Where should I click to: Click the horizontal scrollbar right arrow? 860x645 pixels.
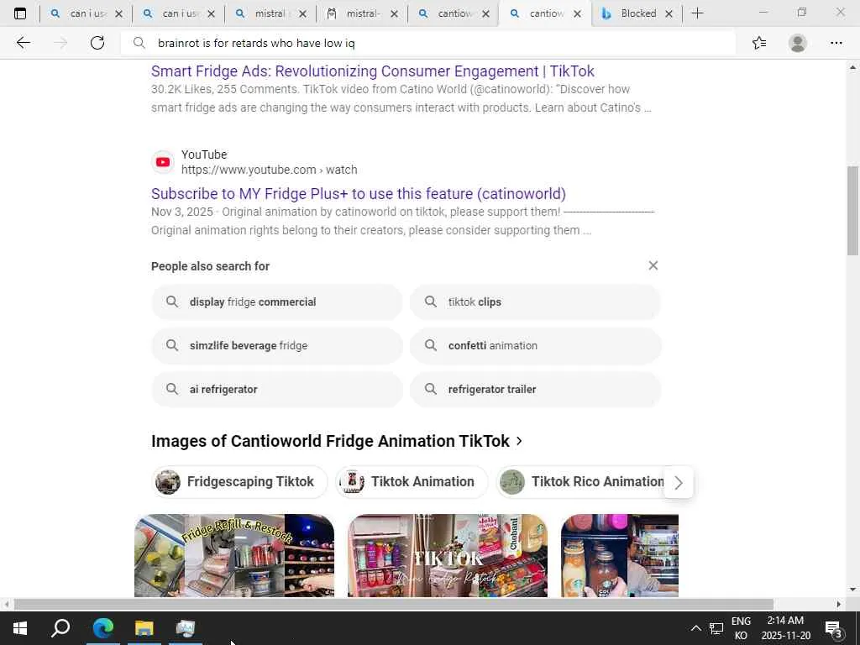click(839, 604)
